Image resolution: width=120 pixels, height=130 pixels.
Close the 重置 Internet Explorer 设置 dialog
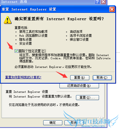click(112, 9)
